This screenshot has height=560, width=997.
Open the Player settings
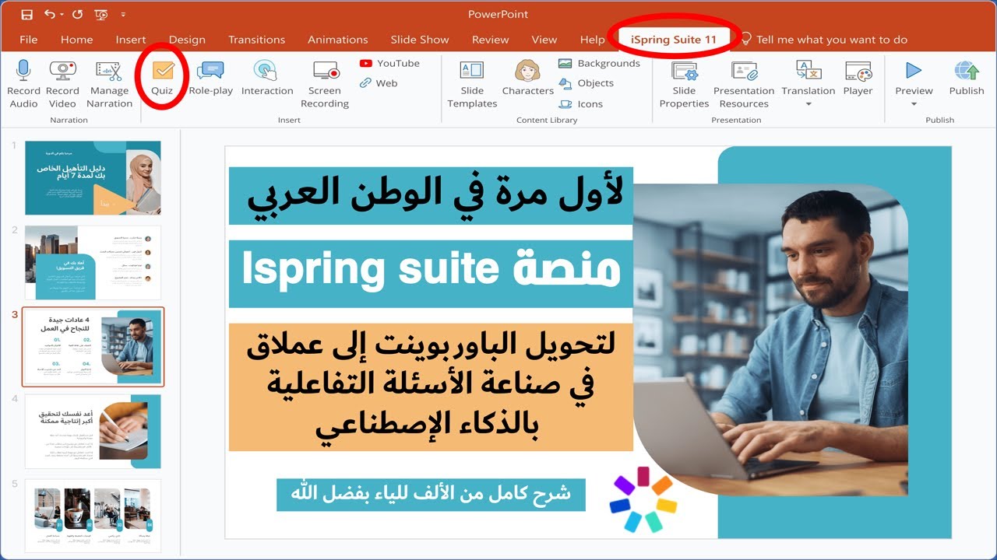coord(858,78)
